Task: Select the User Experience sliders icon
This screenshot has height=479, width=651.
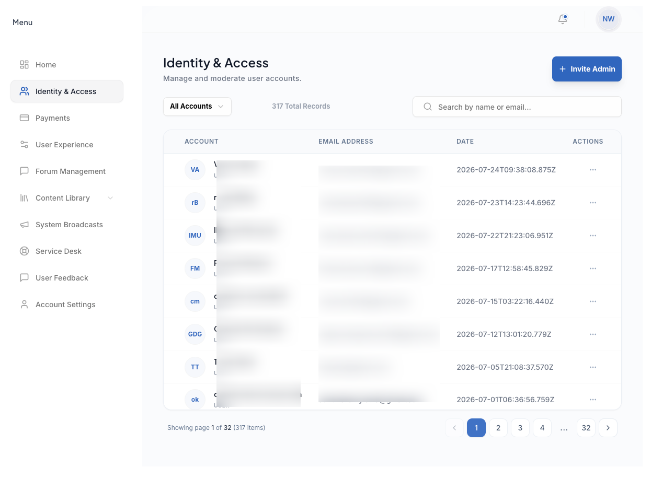Action: click(x=24, y=145)
